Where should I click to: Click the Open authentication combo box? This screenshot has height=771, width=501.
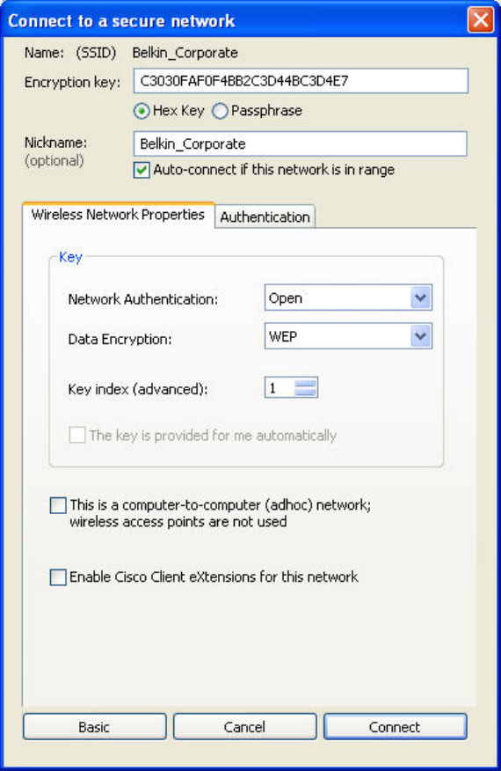(348, 297)
